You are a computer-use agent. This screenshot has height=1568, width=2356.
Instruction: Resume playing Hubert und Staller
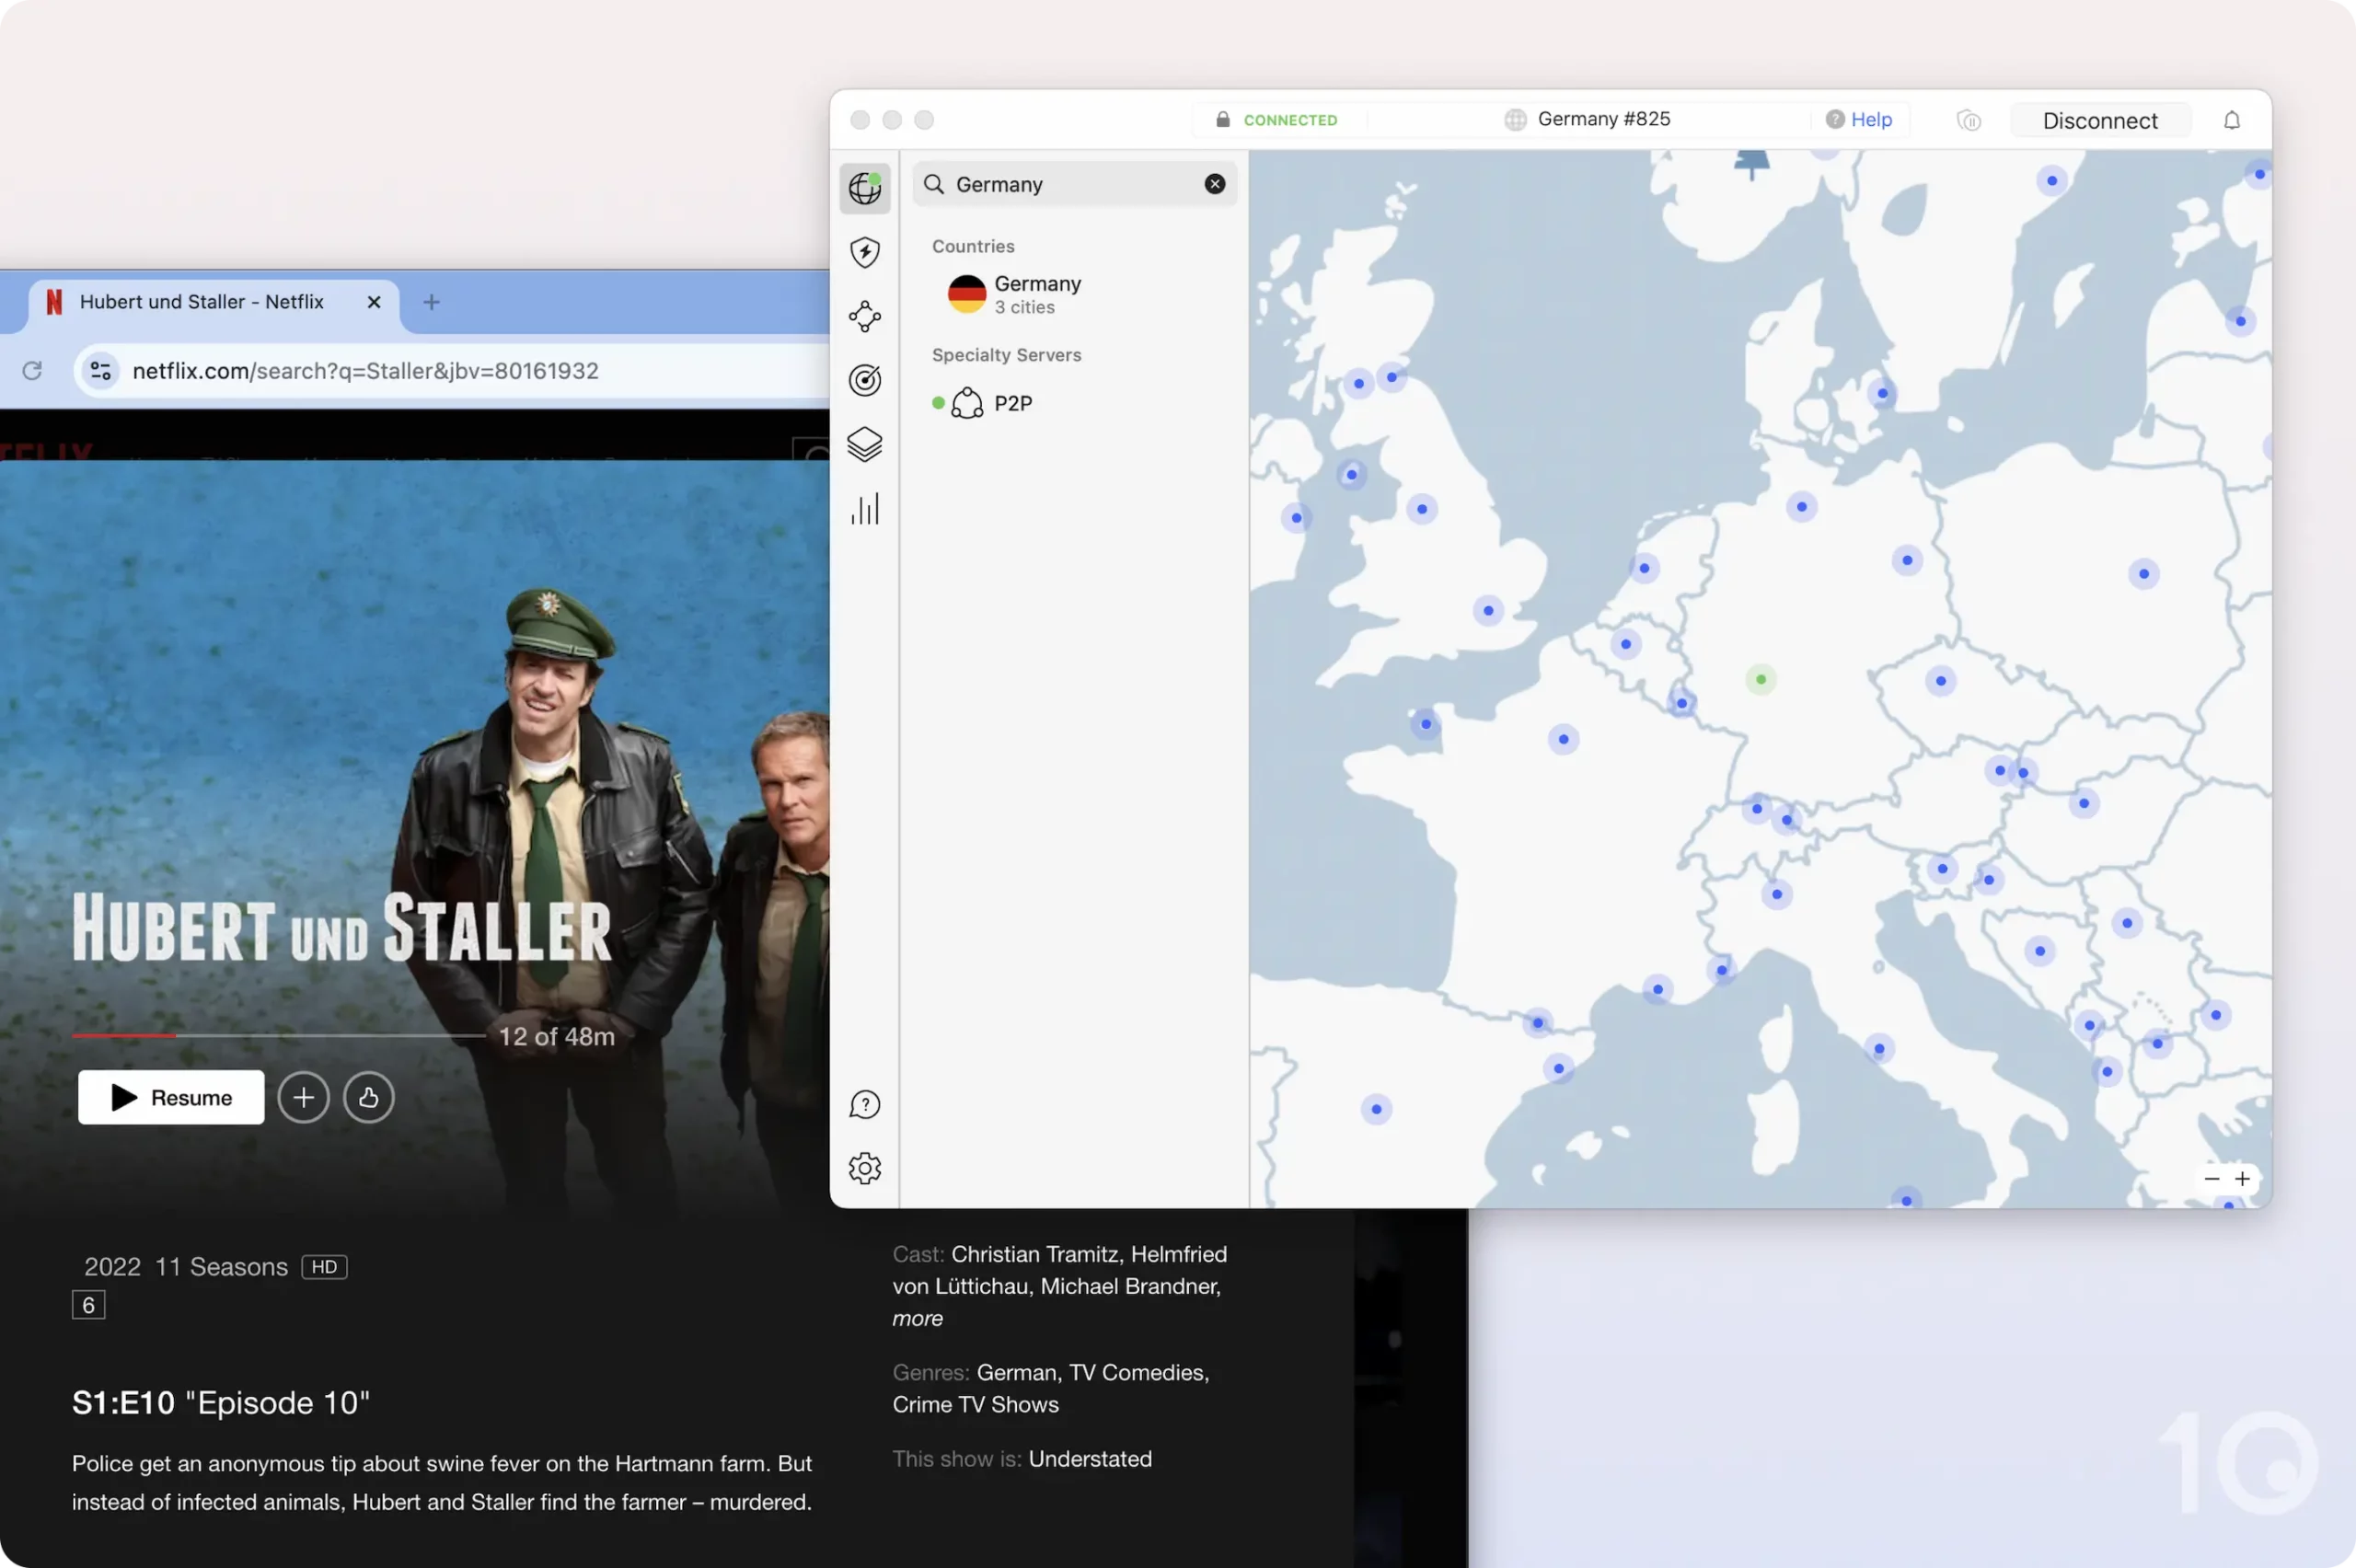coord(169,1096)
